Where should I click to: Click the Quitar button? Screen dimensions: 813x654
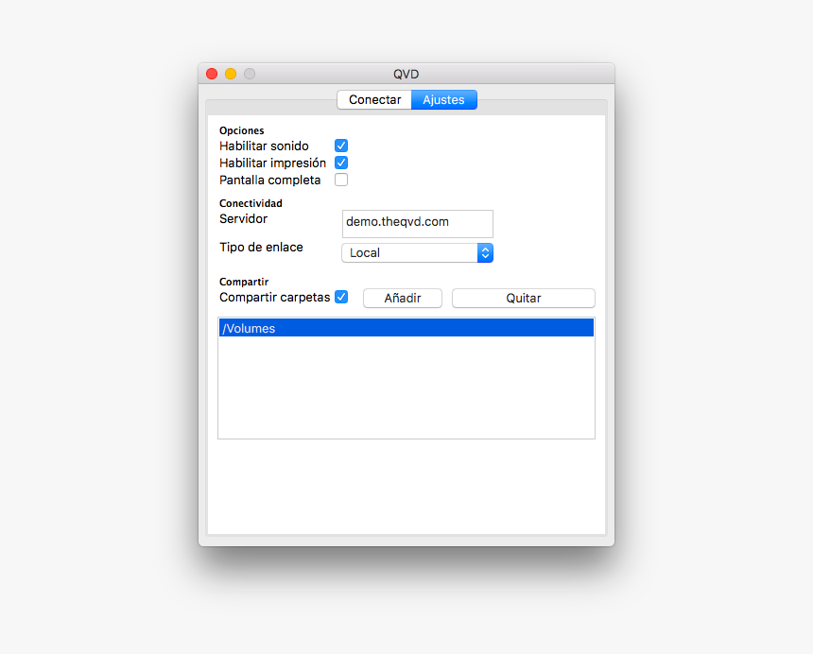click(x=523, y=299)
